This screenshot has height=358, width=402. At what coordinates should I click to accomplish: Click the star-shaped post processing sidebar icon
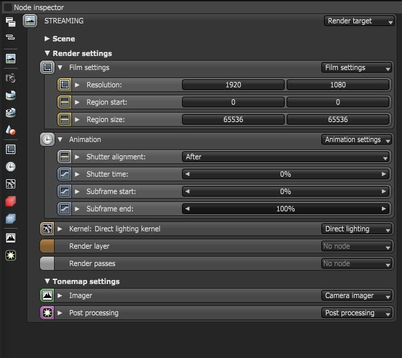10,255
